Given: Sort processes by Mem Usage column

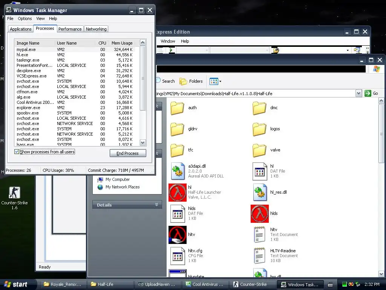Looking at the screenshot, I should [x=122, y=43].
